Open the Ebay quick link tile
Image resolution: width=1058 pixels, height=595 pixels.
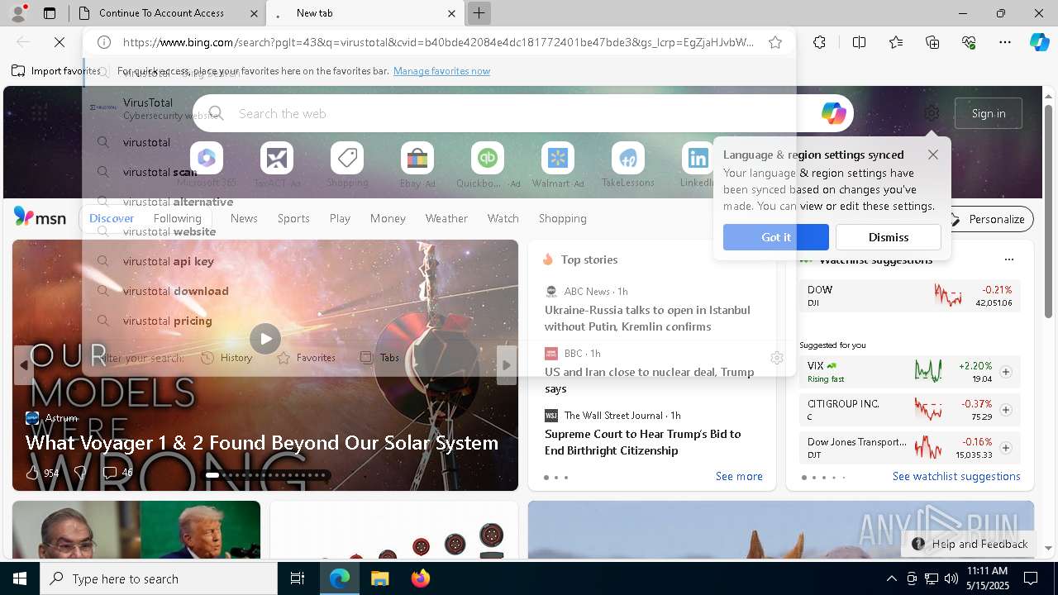pyautogui.click(x=417, y=164)
